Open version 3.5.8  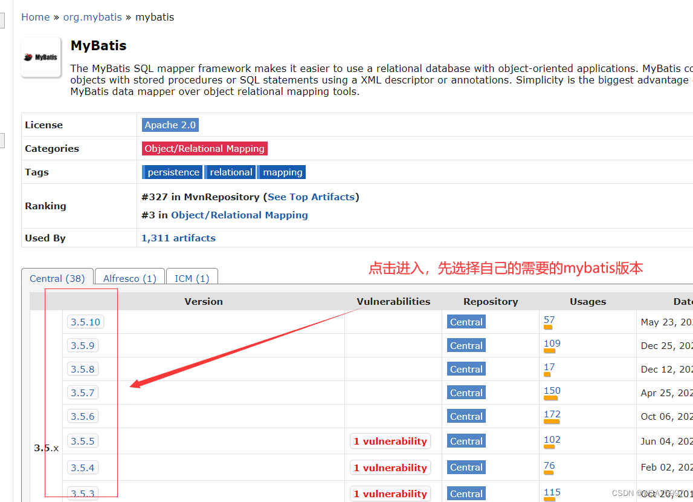click(x=83, y=369)
